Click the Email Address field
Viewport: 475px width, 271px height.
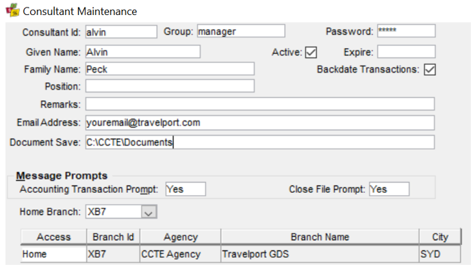click(x=260, y=122)
